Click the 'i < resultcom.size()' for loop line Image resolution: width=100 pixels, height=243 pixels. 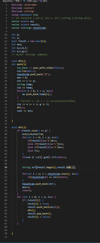[x=50, y=174]
